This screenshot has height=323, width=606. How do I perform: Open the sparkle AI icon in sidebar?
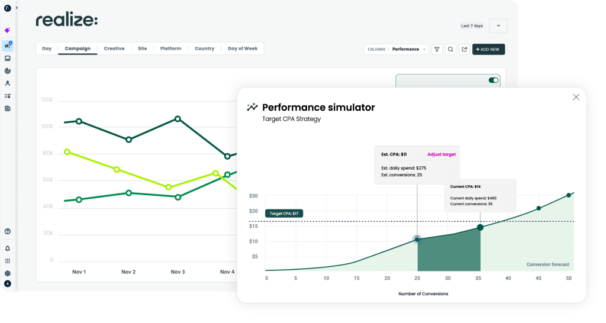coord(8,30)
